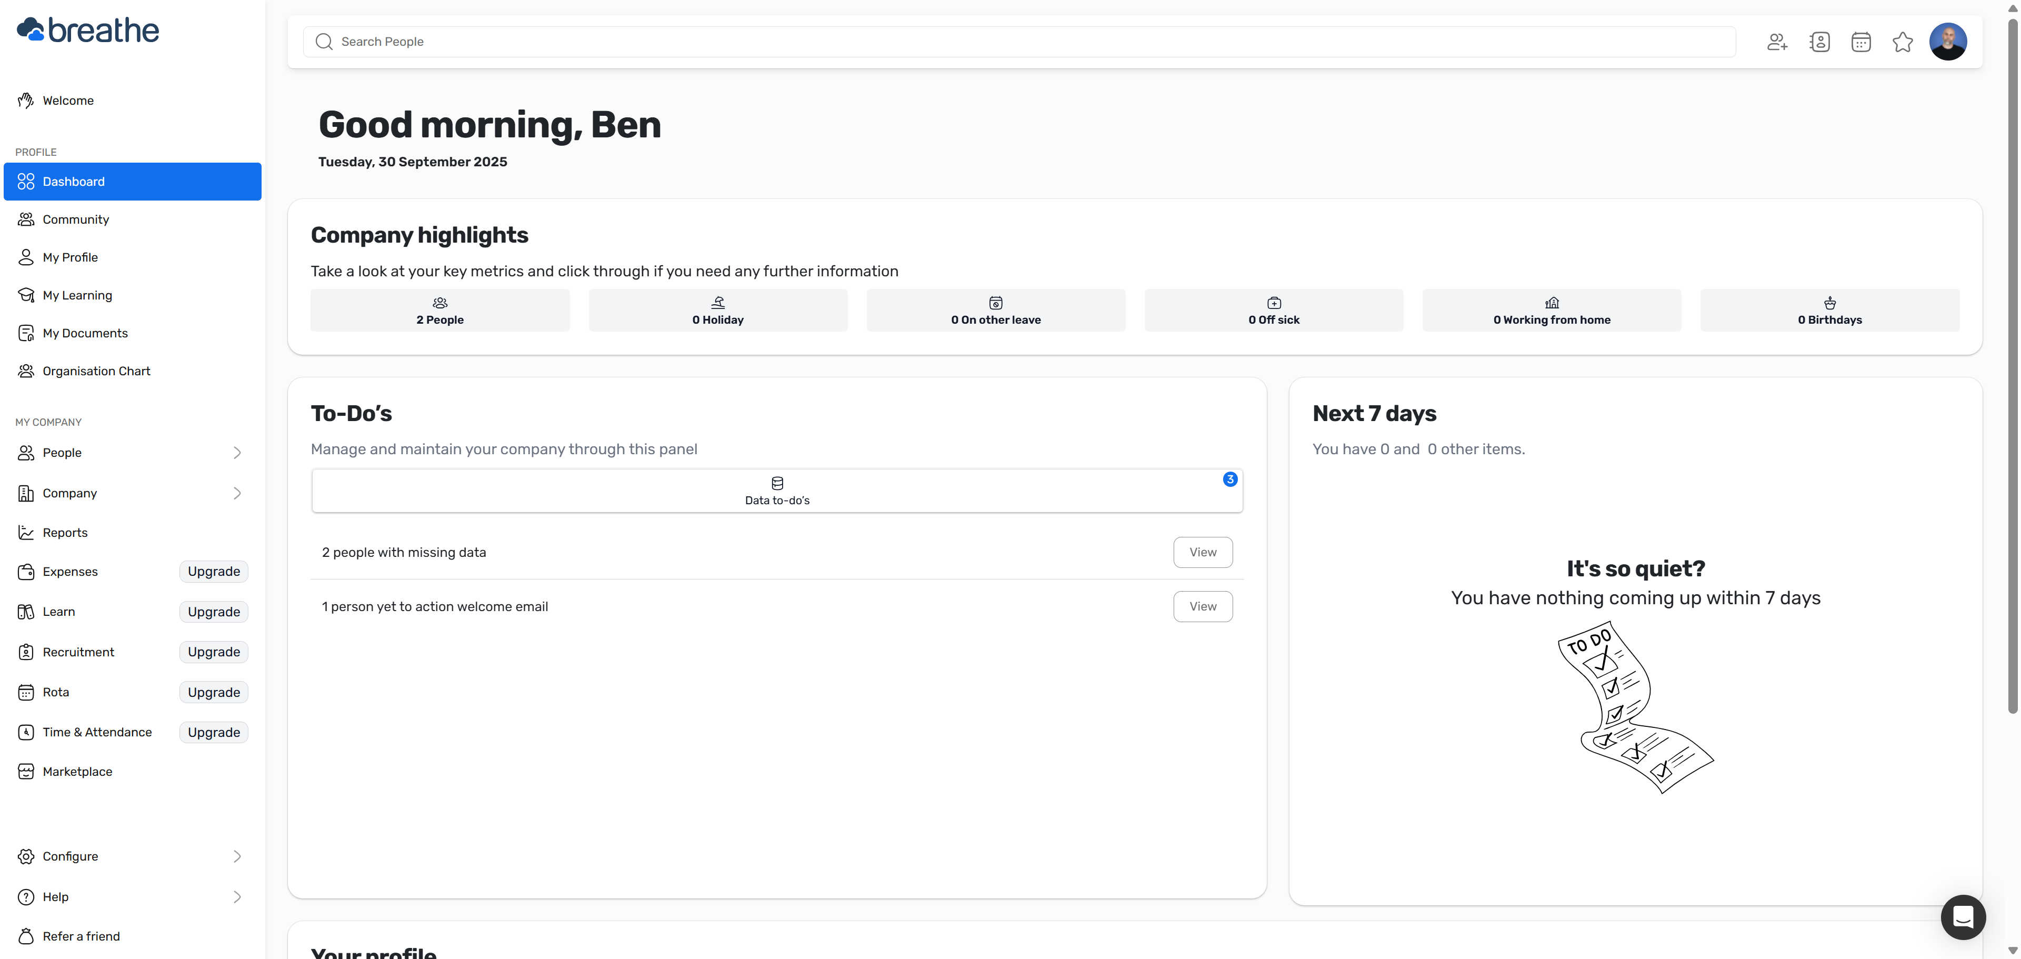View 2 people with missing data
Screen dimensions: 2021x959
1202,553
